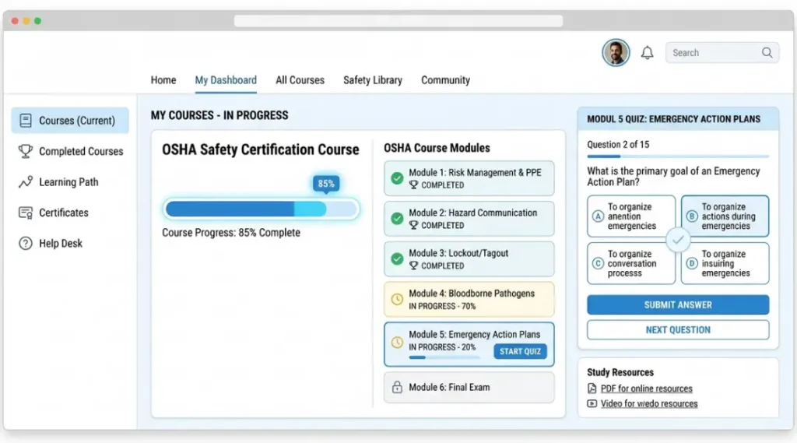The height and width of the screenshot is (443, 797).
Task: Click the quiz question progress bar
Action: point(678,156)
